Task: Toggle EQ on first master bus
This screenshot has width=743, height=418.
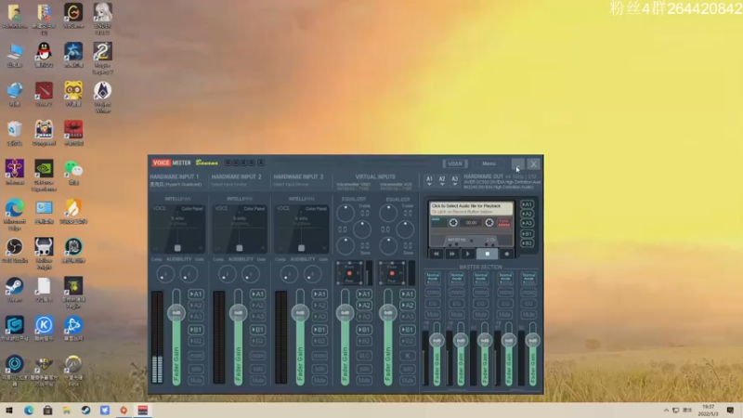Action: (x=433, y=304)
